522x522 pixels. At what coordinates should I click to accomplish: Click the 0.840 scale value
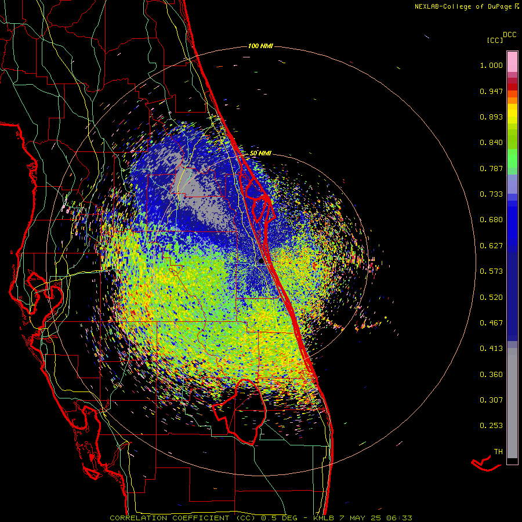click(491, 143)
